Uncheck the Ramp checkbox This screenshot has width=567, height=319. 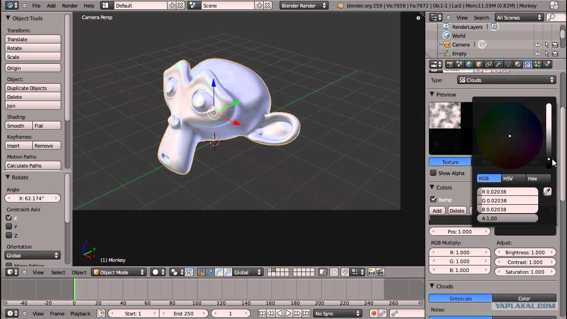pos(434,199)
